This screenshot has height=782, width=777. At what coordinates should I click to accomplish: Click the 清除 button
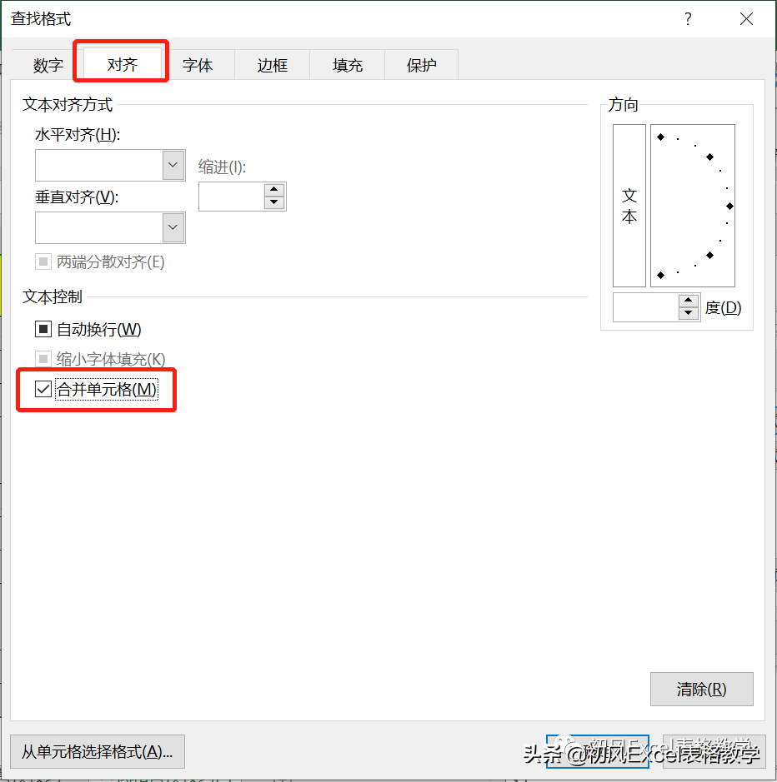(702, 690)
